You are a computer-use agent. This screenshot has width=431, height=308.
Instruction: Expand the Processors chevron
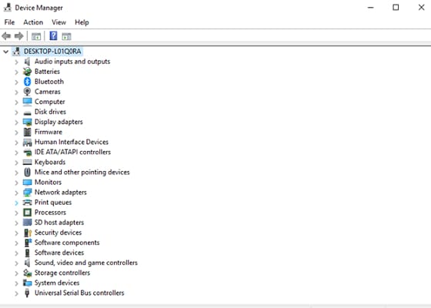(x=16, y=213)
